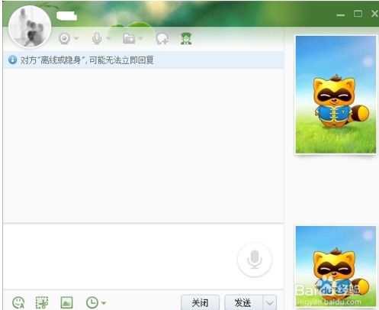This screenshot has width=379, height=310.
Task: Click the blue info icon in the offline notice
Action: [12, 60]
